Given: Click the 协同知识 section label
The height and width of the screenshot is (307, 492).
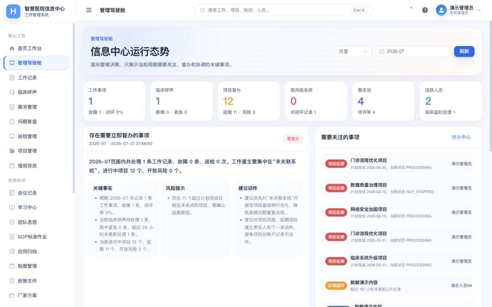Looking at the screenshot, I should coord(17,180).
